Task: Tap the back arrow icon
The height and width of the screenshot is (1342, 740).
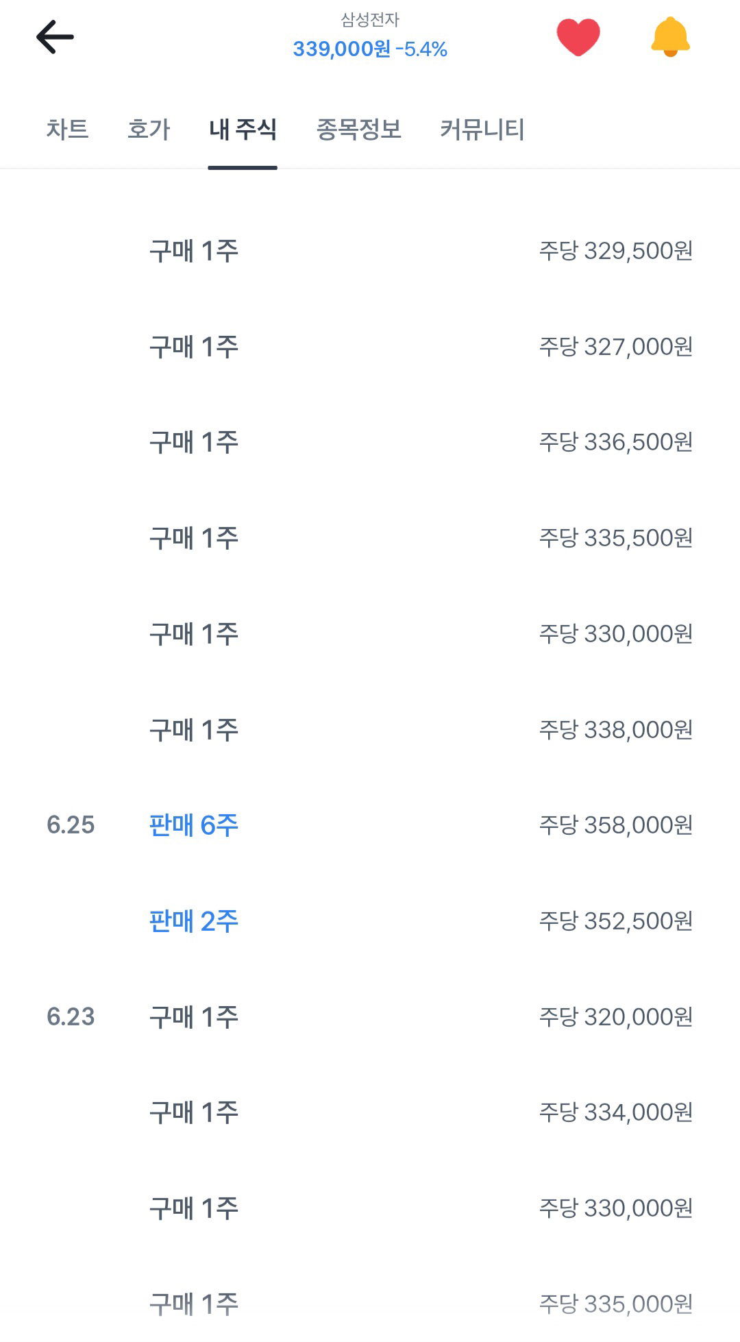Action: (55, 37)
